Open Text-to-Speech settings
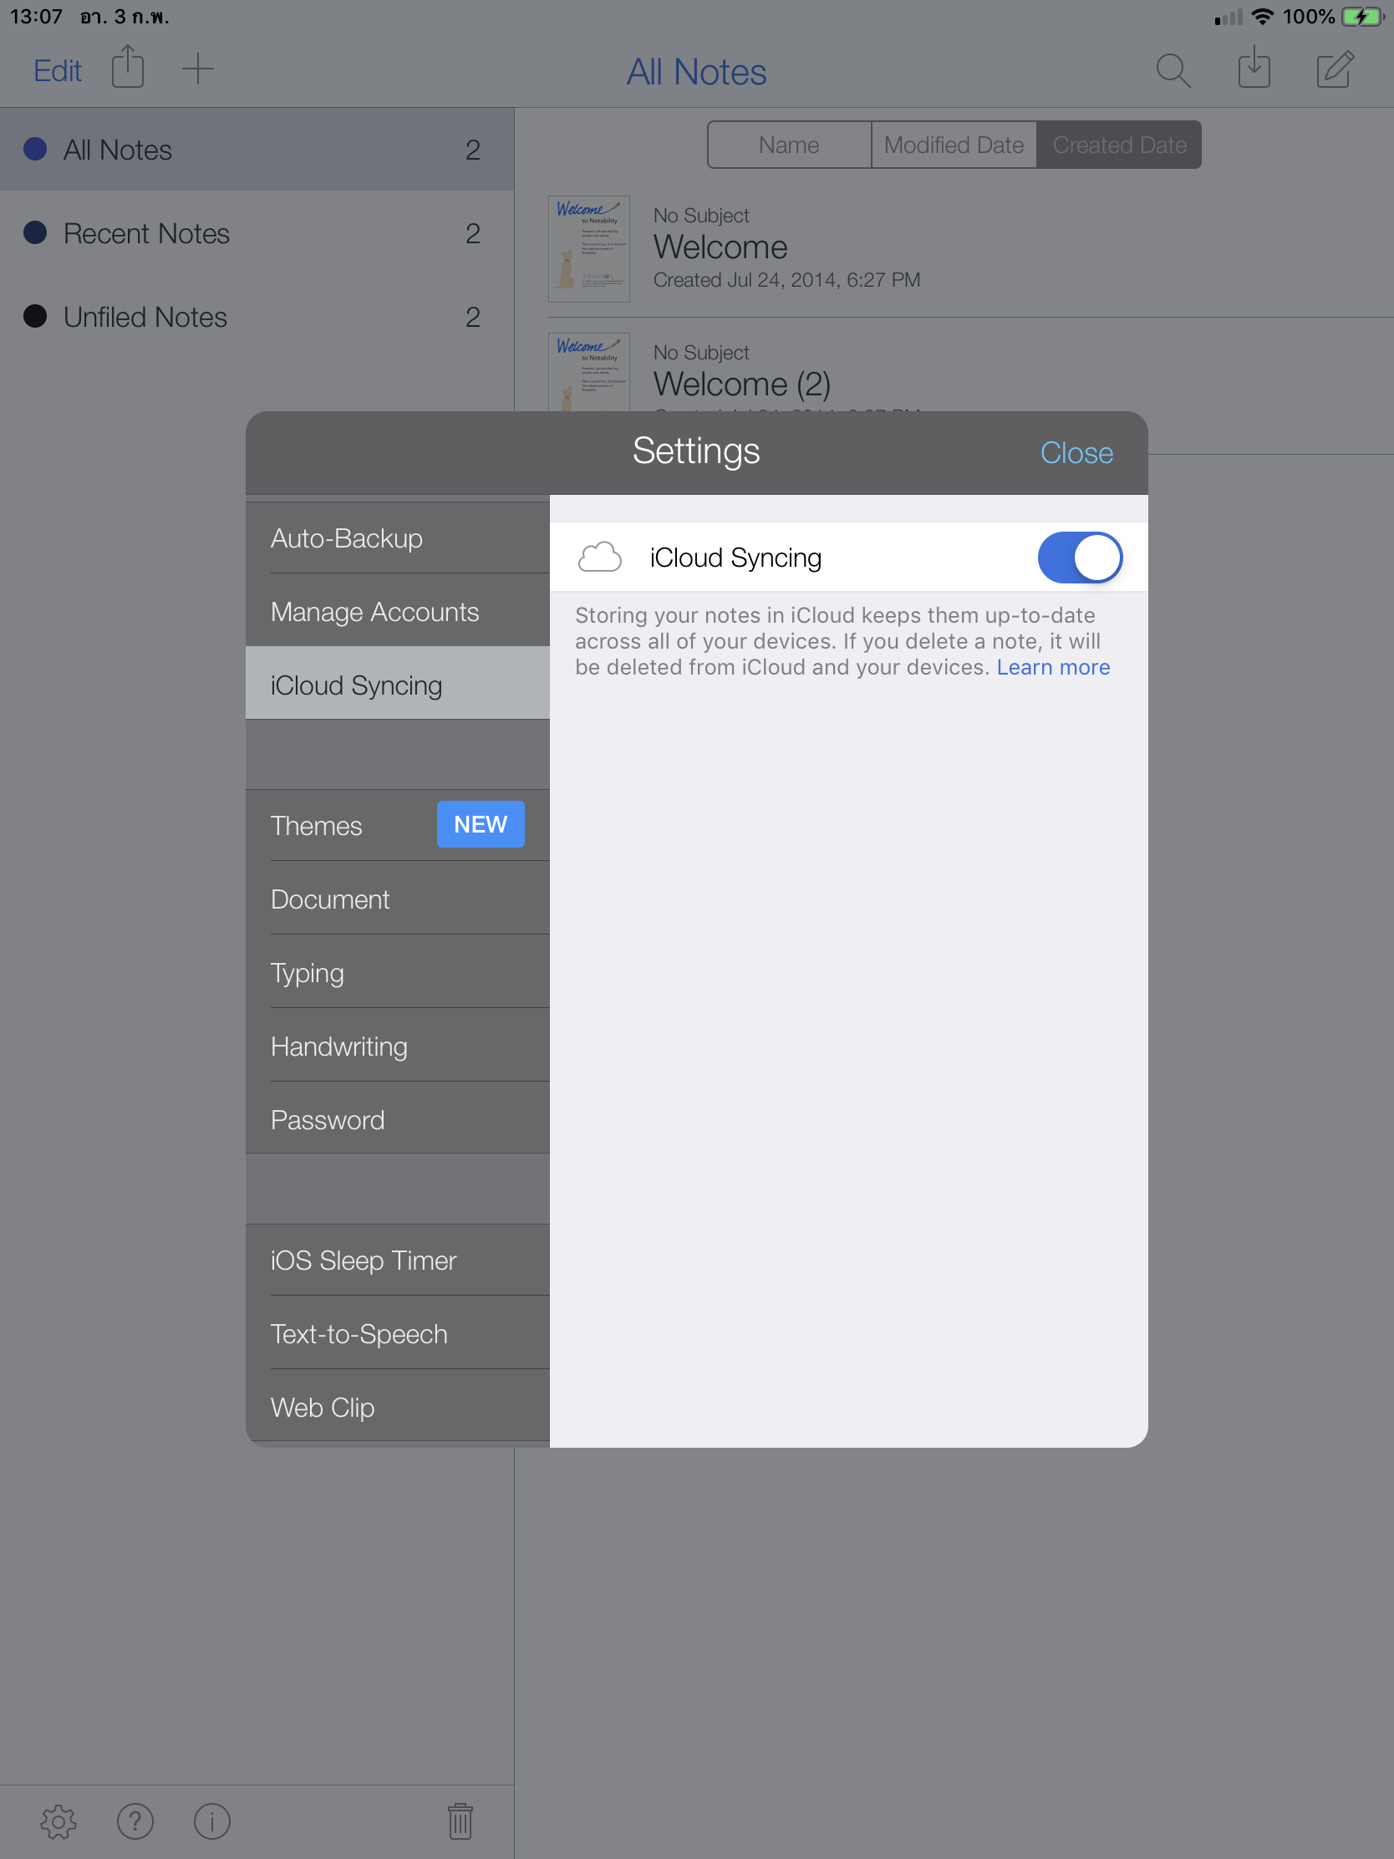Viewport: 1394px width, 1859px height. [x=398, y=1334]
